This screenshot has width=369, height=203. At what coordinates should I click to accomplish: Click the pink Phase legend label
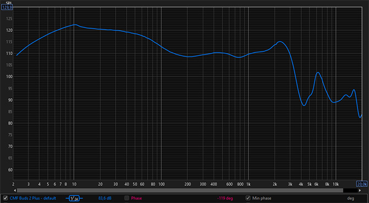pyautogui.click(x=137, y=198)
